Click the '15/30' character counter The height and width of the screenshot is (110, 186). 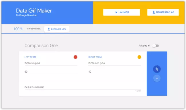click(x=138, y=91)
